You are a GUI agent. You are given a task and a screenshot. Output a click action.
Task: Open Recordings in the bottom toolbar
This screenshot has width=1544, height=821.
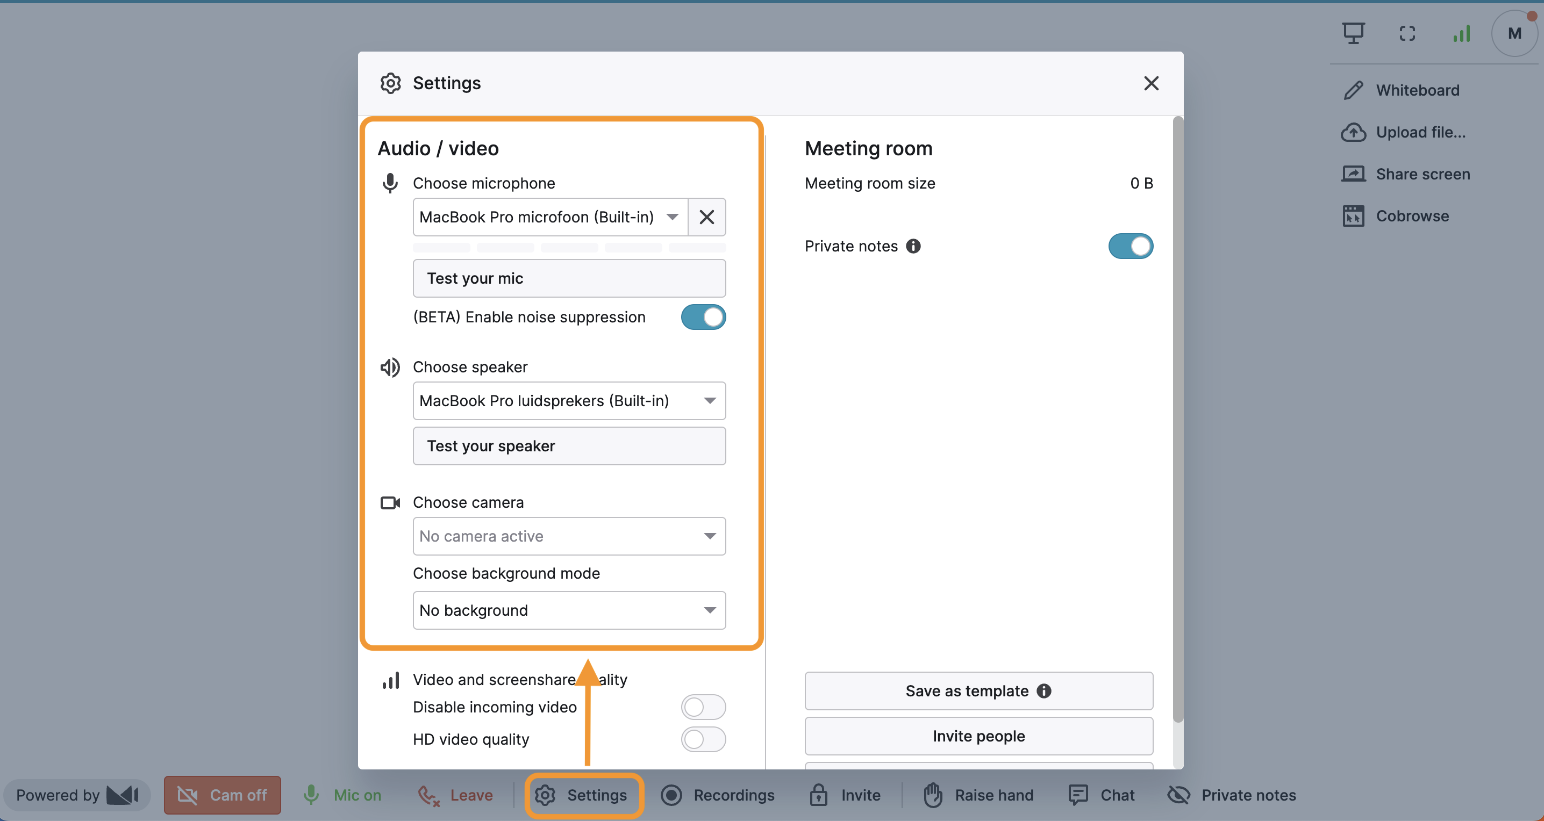pyautogui.click(x=718, y=795)
